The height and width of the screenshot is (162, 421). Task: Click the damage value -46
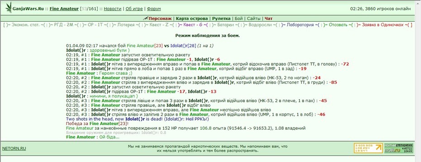[x=321, y=114]
